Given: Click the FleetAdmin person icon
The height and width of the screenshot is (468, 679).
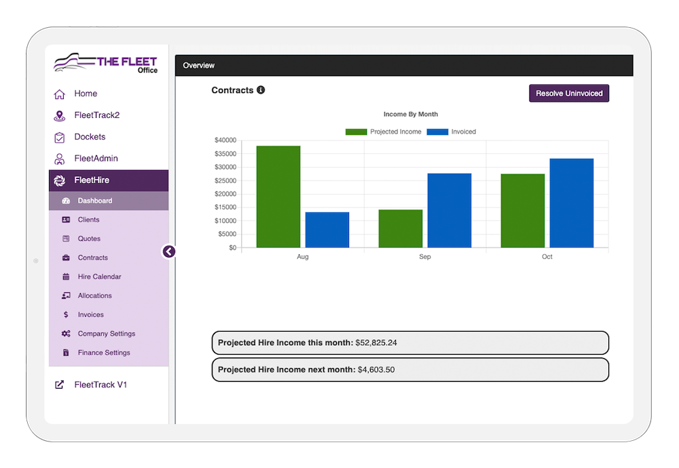Looking at the screenshot, I should (x=59, y=159).
